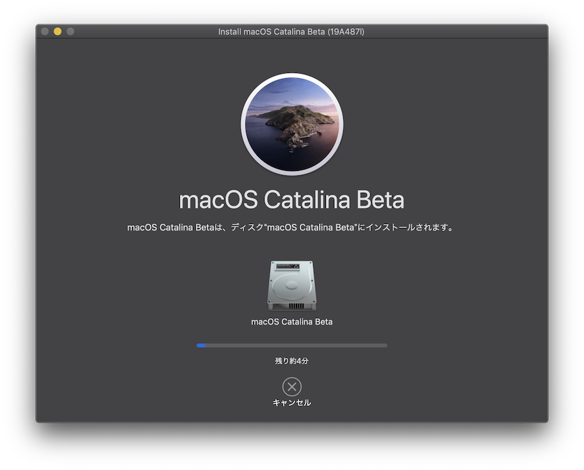Click the Install macOS Catalina Beta window title
Viewport: 584px width, 470px height.
click(291, 31)
